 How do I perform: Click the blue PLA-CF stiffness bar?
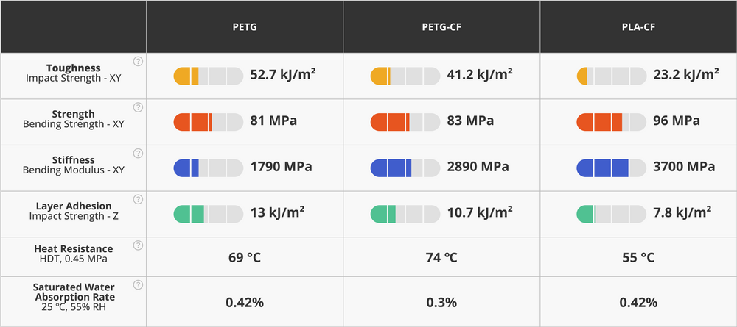(610, 167)
